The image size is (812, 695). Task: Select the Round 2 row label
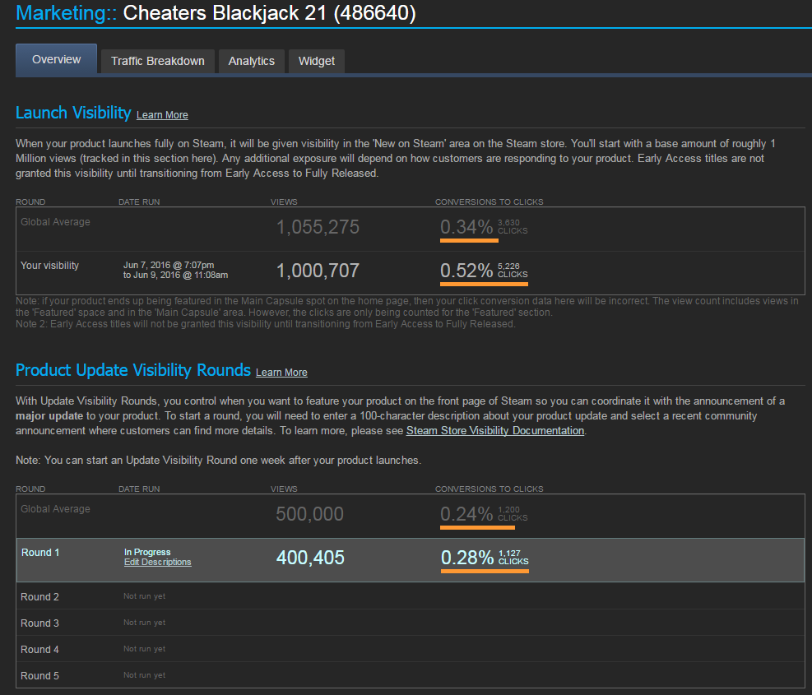coord(39,596)
